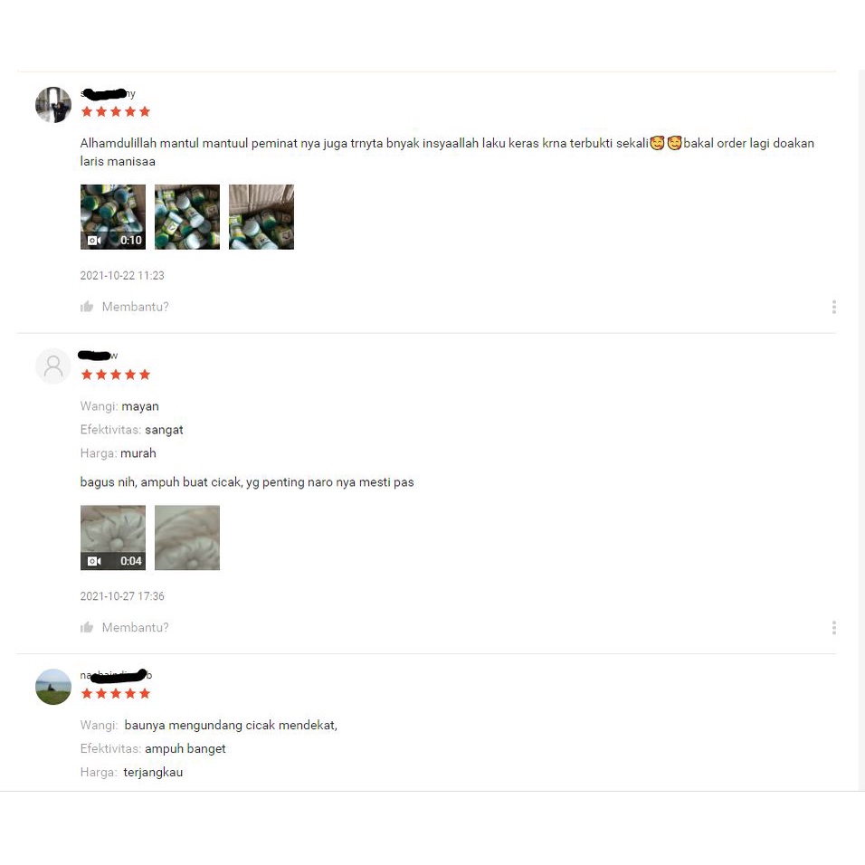The width and height of the screenshot is (865, 865).
Task: Click second reviewer's username ending in 'w'
Action: [x=99, y=356]
